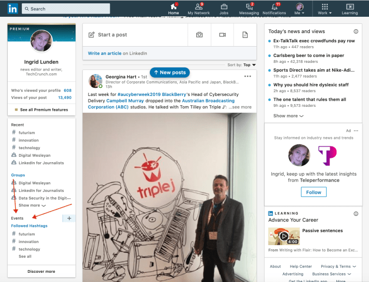369x282 pixels.
Task: Open the three-dot menu on Georgina Hart's post
Action: 248,76
